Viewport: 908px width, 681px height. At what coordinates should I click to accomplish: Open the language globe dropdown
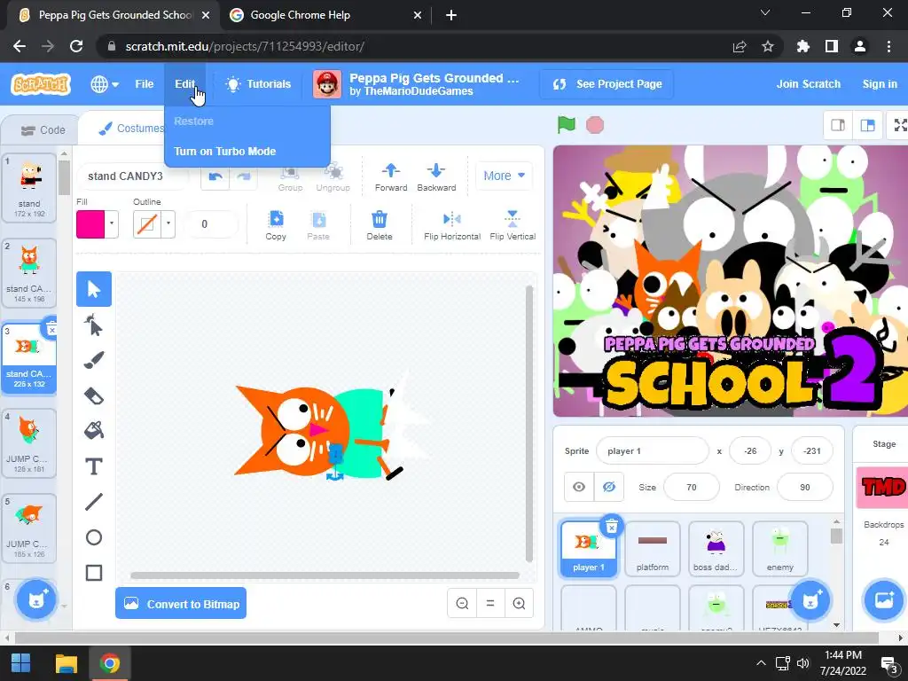pos(105,84)
